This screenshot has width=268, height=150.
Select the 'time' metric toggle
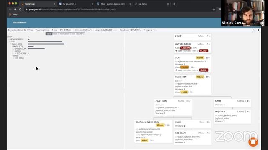(49, 34)
